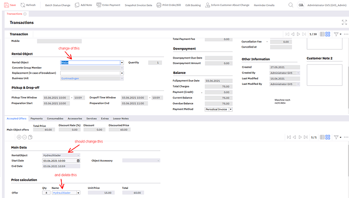Switch offers panel to grid view

322,137
